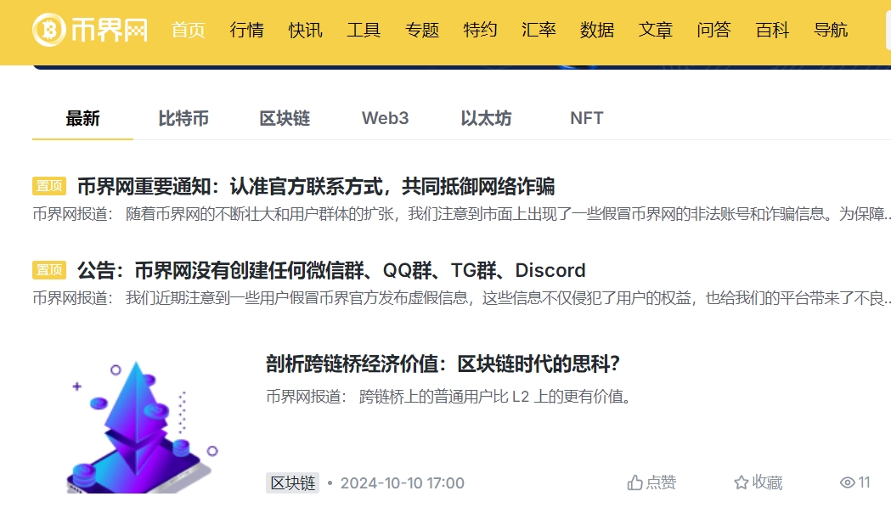Switch to the 以太坊 tab
The image size is (891, 519).
(x=488, y=118)
